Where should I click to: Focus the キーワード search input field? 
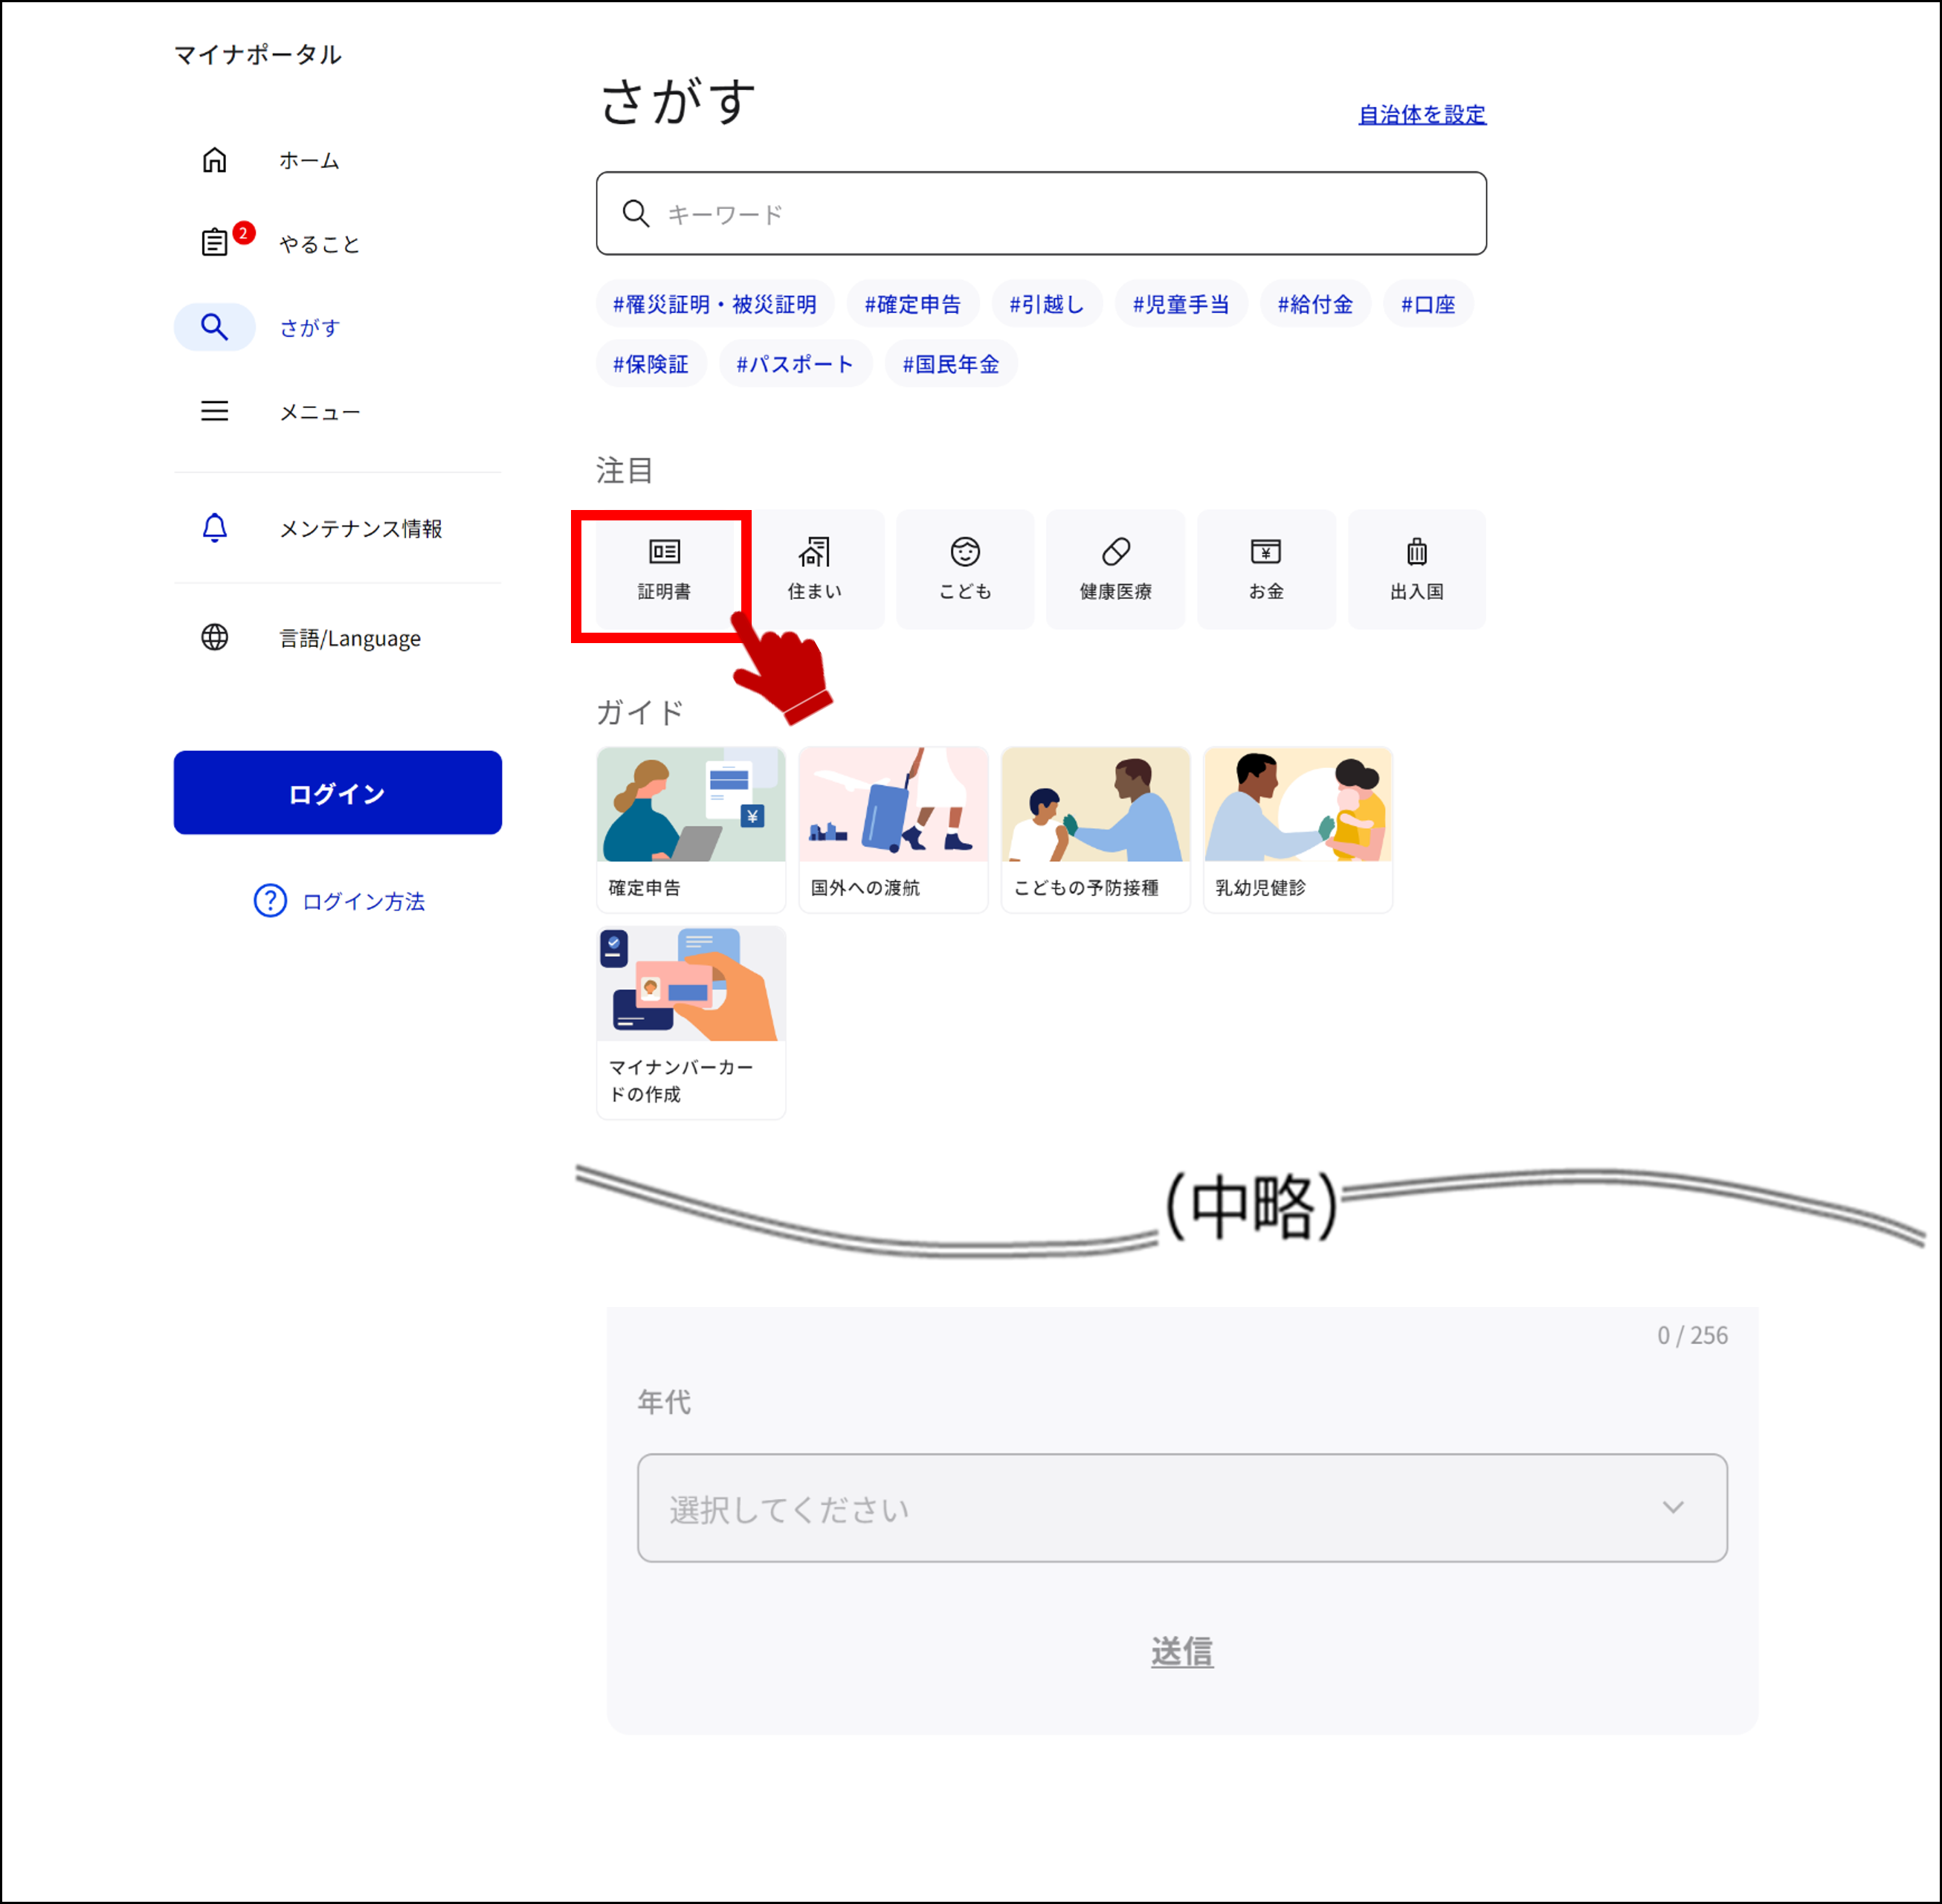tap(1041, 213)
